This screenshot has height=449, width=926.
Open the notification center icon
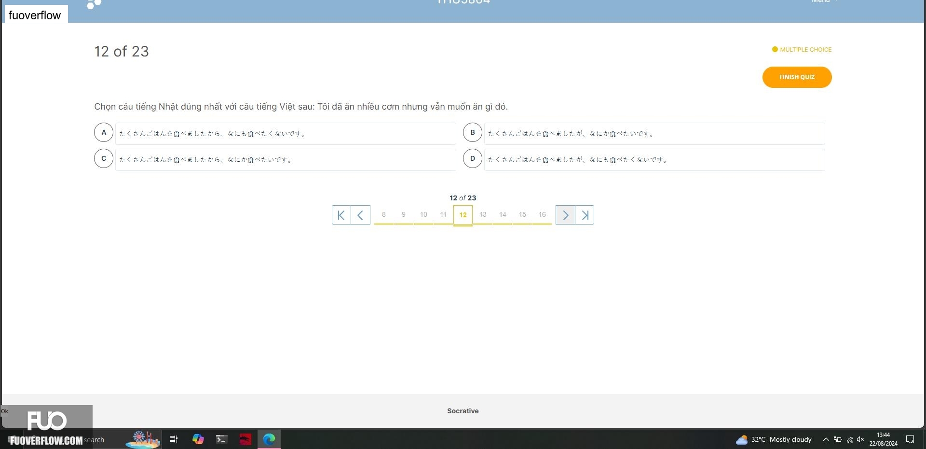coord(910,439)
